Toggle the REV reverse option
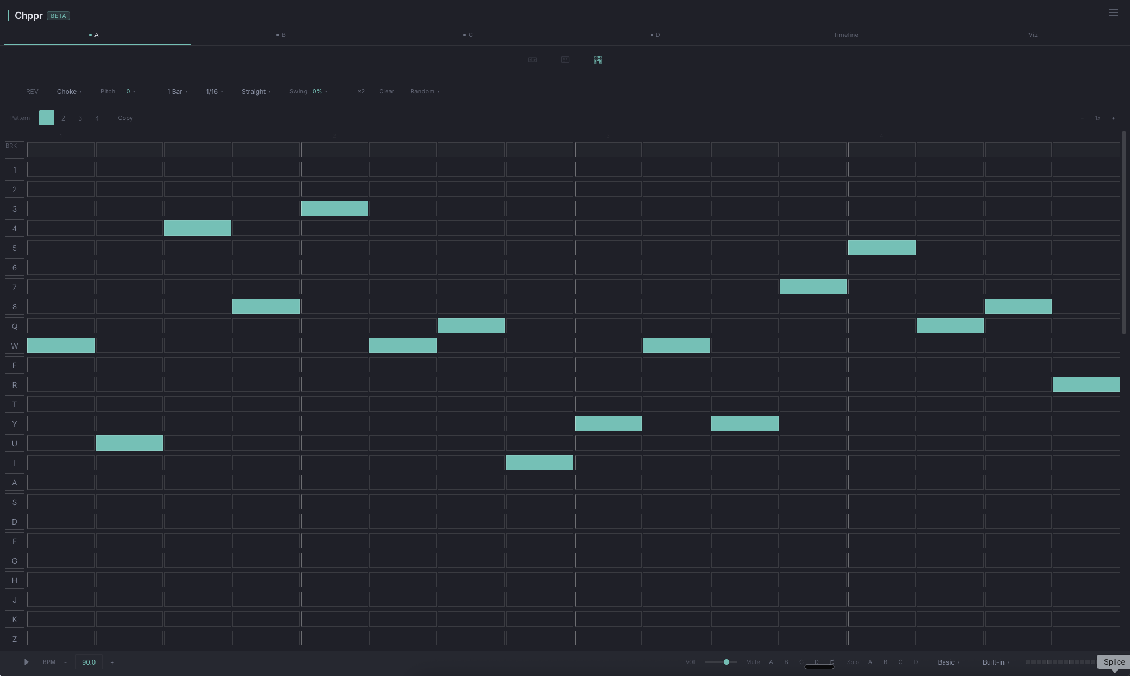 click(x=32, y=91)
